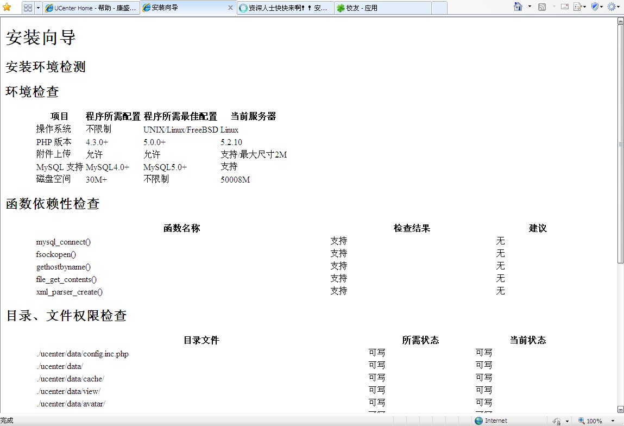Click the scrollbar down arrow
The height and width of the screenshot is (426, 624).
[x=620, y=409]
